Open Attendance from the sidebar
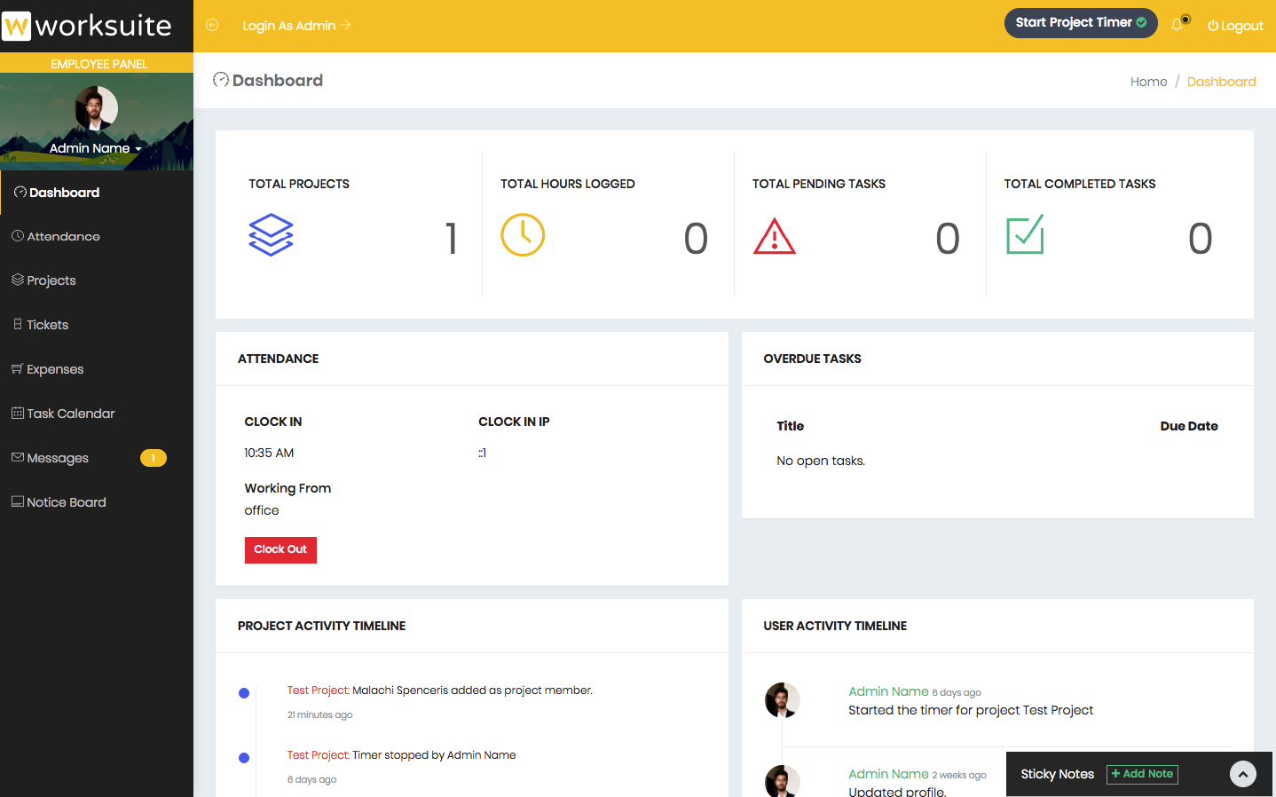Screen dimensions: 1276x797 pyautogui.click(x=63, y=237)
